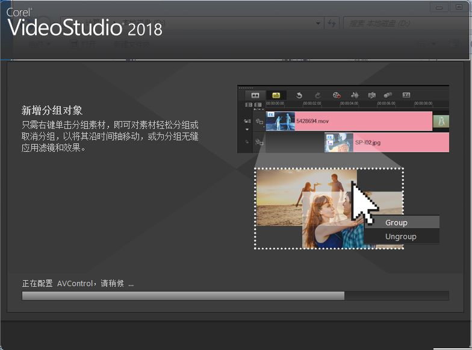Click the Auto Music icon
472x350 pixels.
[x=372, y=95]
